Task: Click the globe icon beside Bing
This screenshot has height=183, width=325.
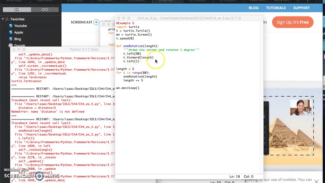Action: coord(11,39)
